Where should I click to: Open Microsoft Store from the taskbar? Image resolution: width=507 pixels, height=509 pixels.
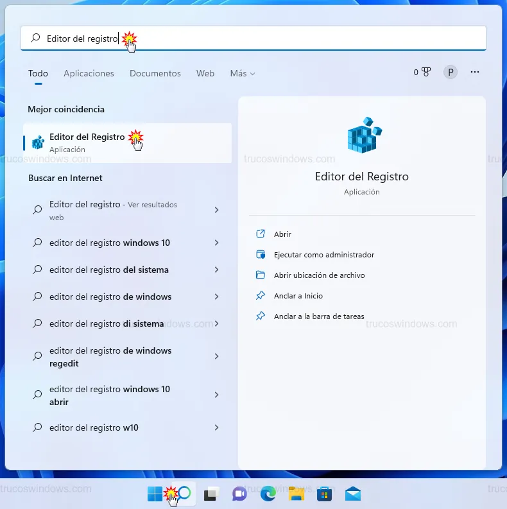pyautogui.click(x=324, y=494)
